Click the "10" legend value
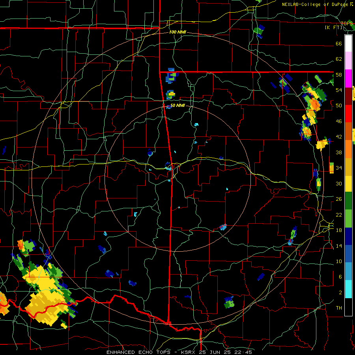This screenshot has width=355, height=355. [339, 261]
